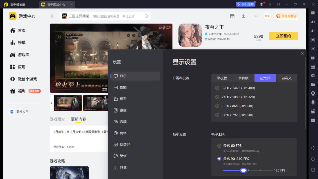Click the FPS slider handle

[243, 170]
